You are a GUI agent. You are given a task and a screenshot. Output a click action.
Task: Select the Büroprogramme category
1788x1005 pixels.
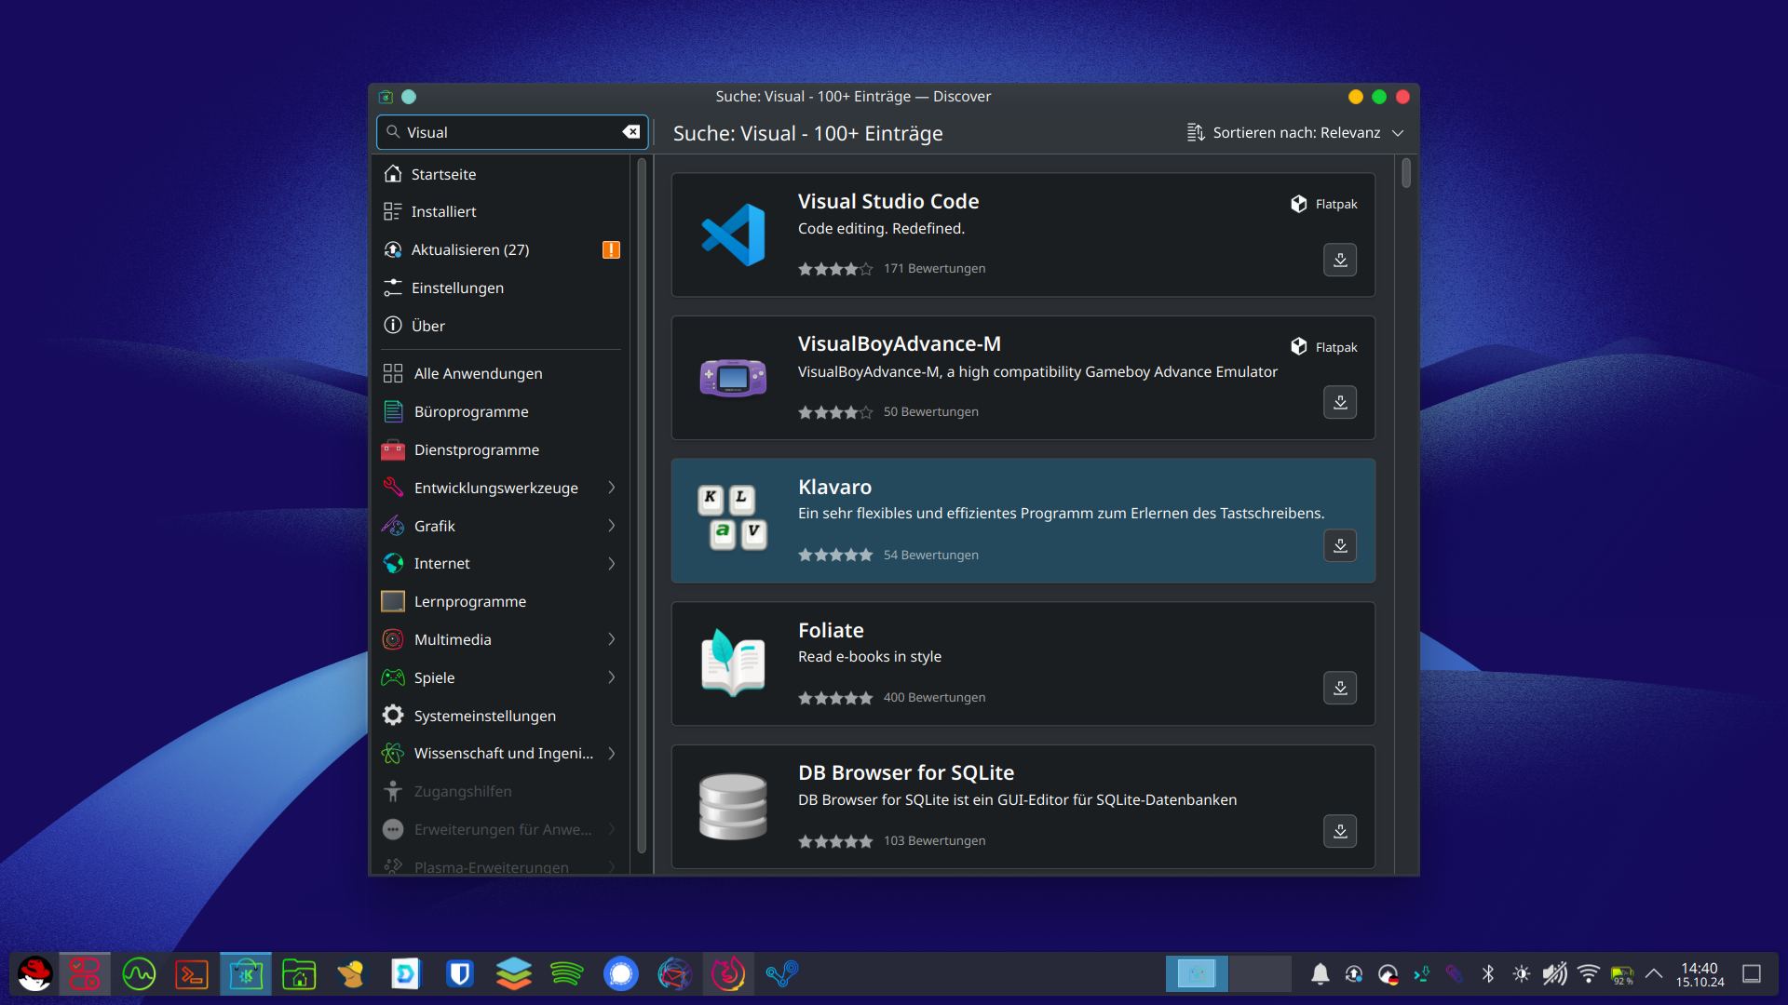point(470,411)
